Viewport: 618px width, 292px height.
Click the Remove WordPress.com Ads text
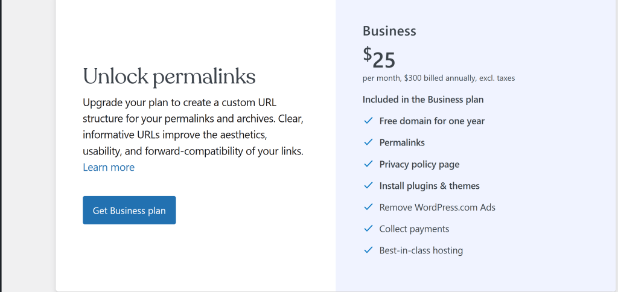coord(437,208)
